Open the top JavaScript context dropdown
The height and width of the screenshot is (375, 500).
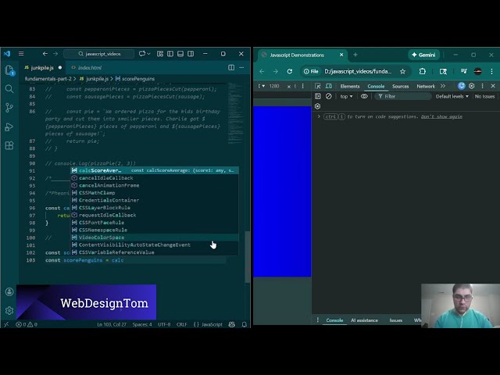click(346, 96)
